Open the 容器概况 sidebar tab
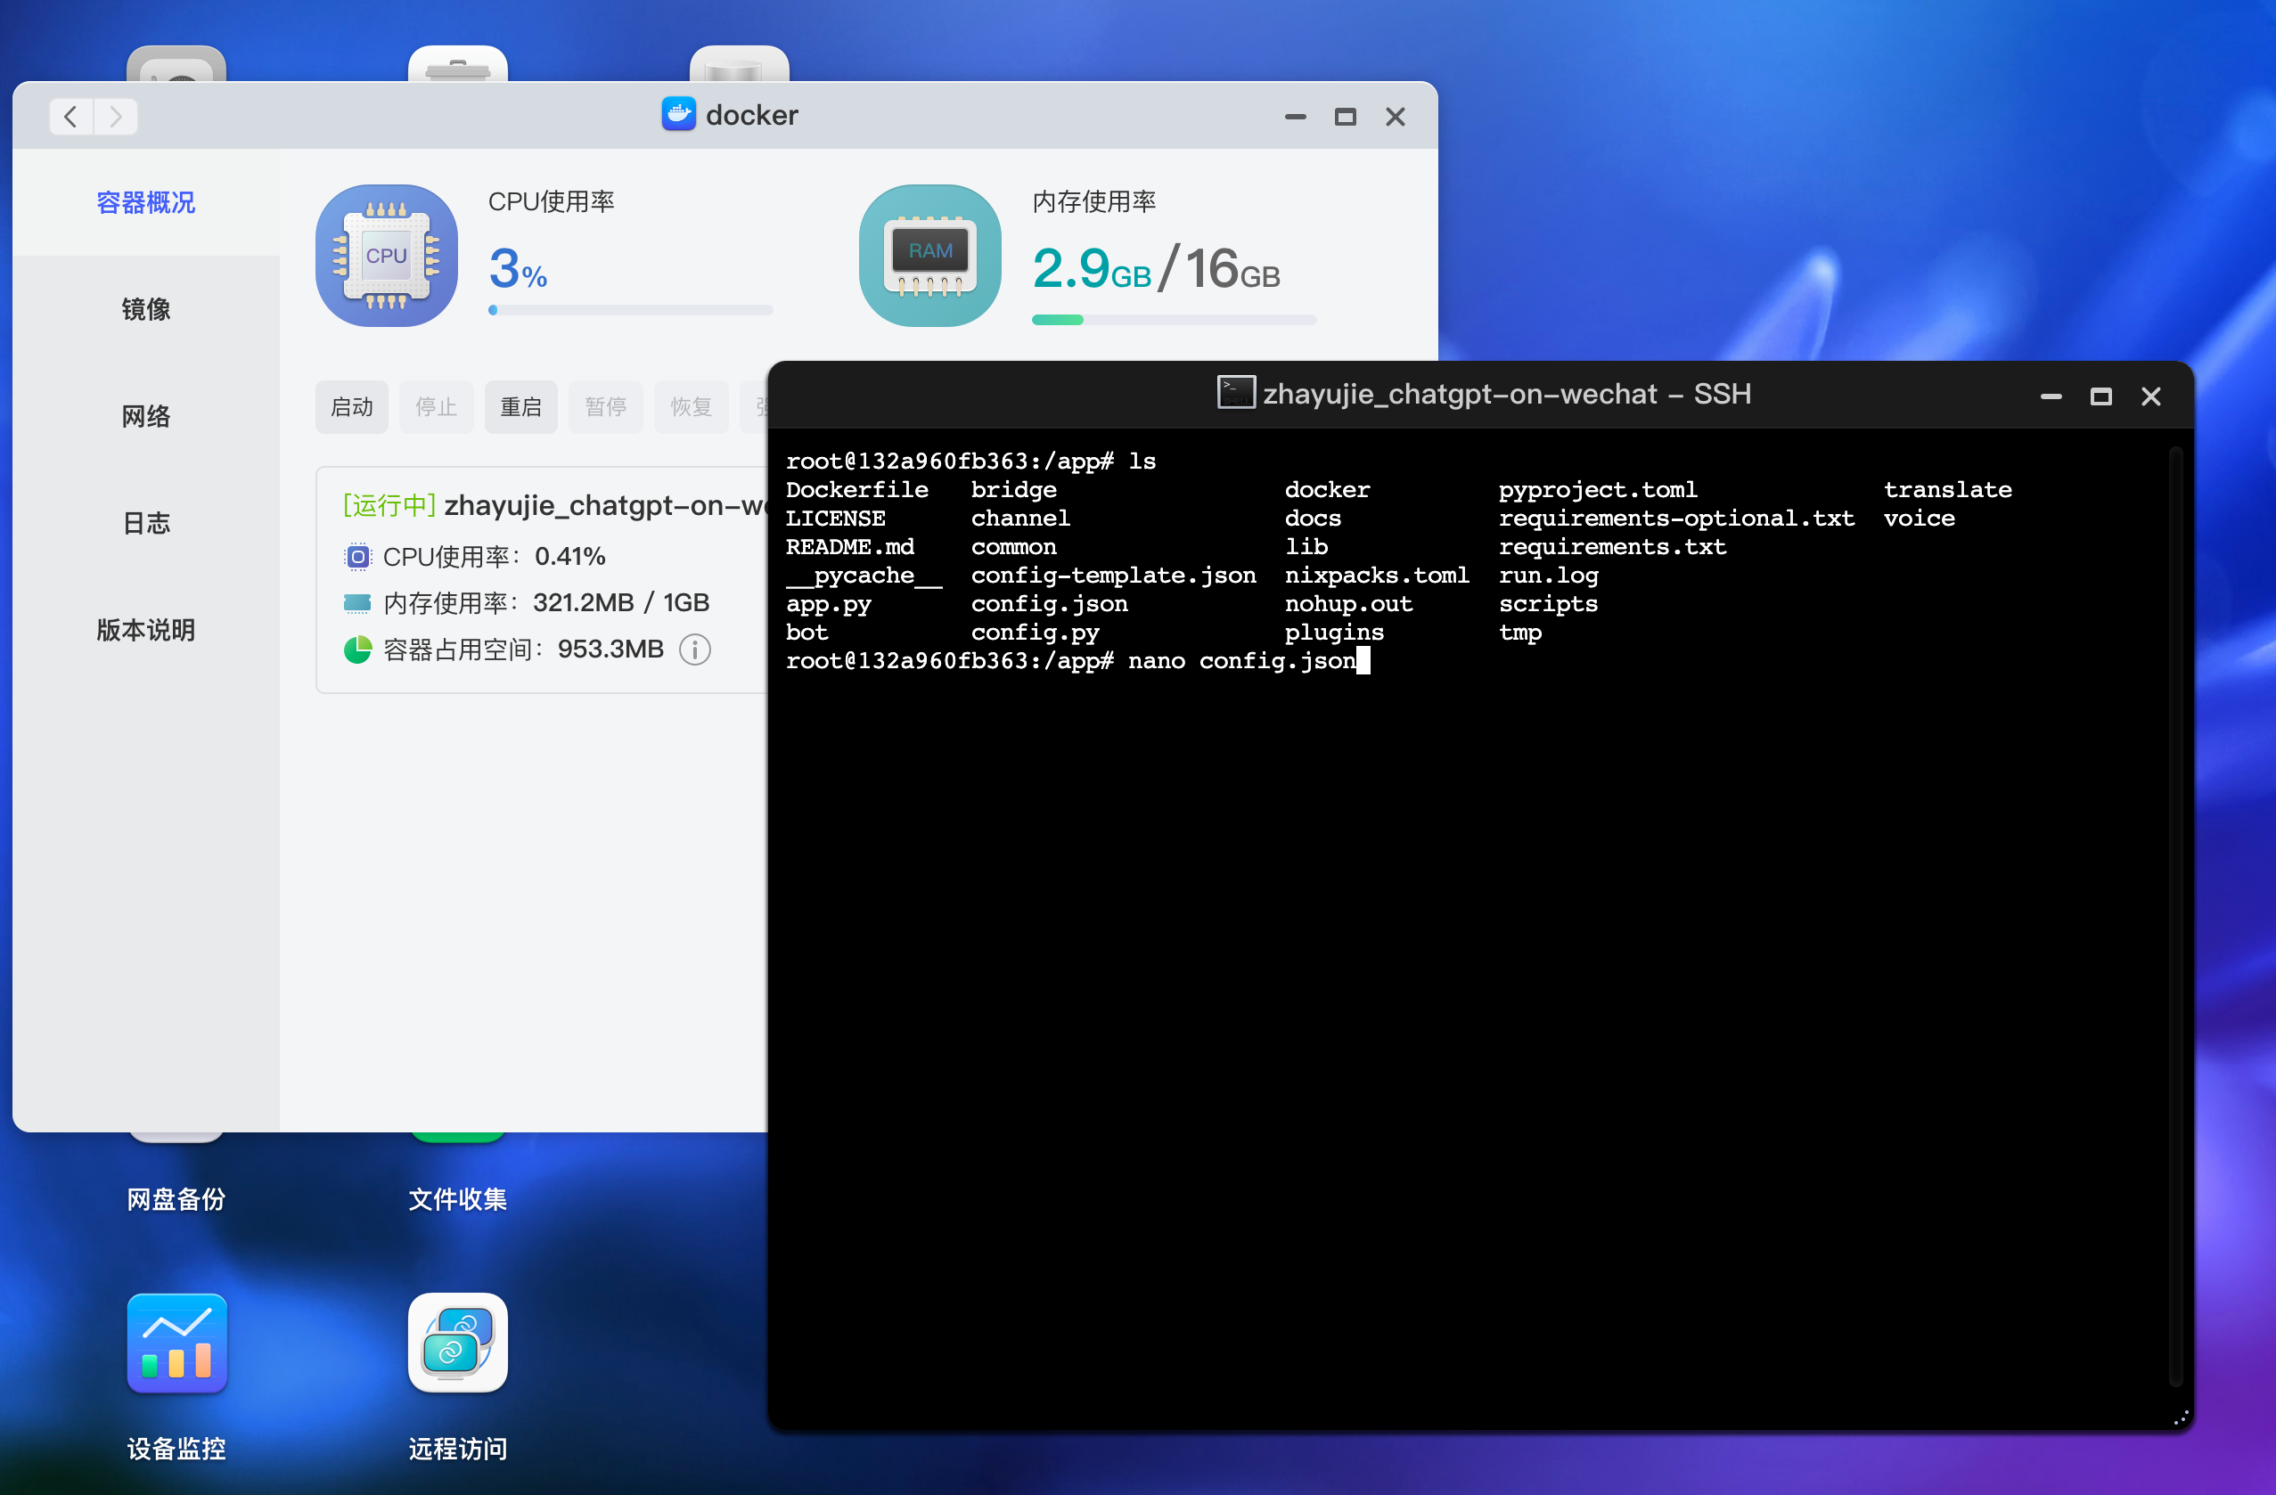This screenshot has width=2276, height=1495. (146, 202)
